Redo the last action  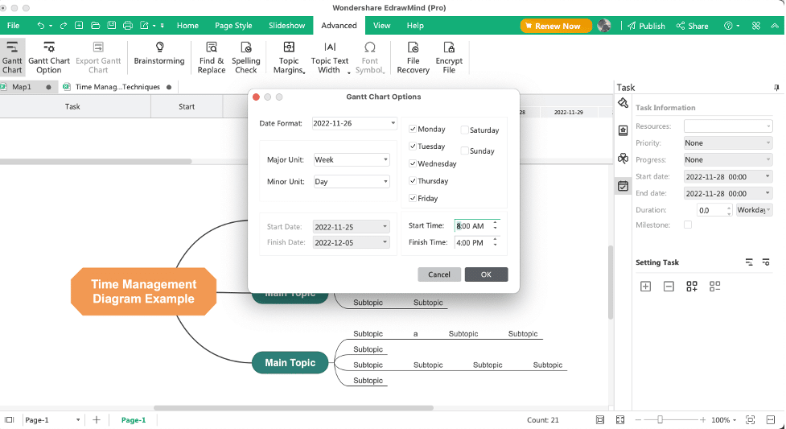pyautogui.click(x=64, y=26)
